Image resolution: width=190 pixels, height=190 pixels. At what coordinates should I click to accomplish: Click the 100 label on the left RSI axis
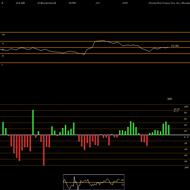[x=3, y=35]
